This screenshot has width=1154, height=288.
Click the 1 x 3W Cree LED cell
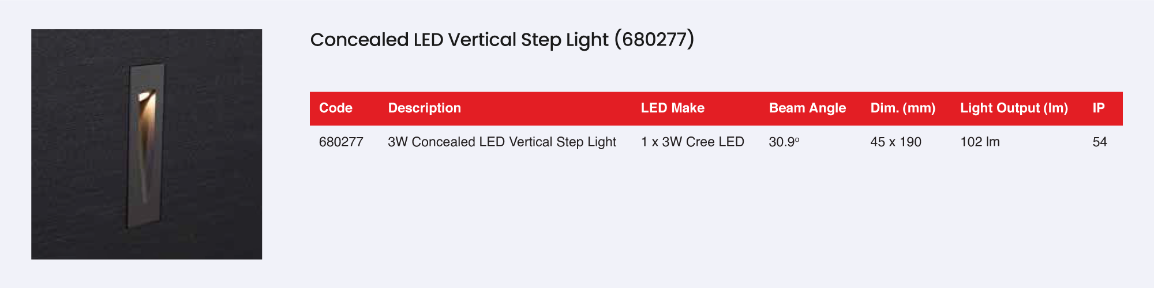click(692, 142)
